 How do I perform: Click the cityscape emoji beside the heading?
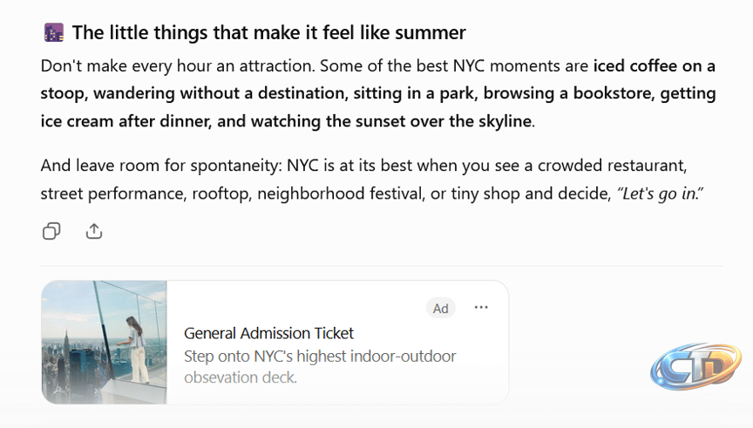tap(54, 32)
